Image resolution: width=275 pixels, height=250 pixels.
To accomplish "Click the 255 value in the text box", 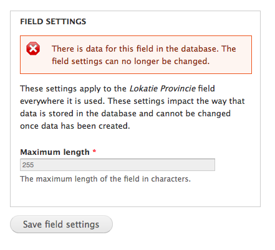I will (x=28, y=165).
